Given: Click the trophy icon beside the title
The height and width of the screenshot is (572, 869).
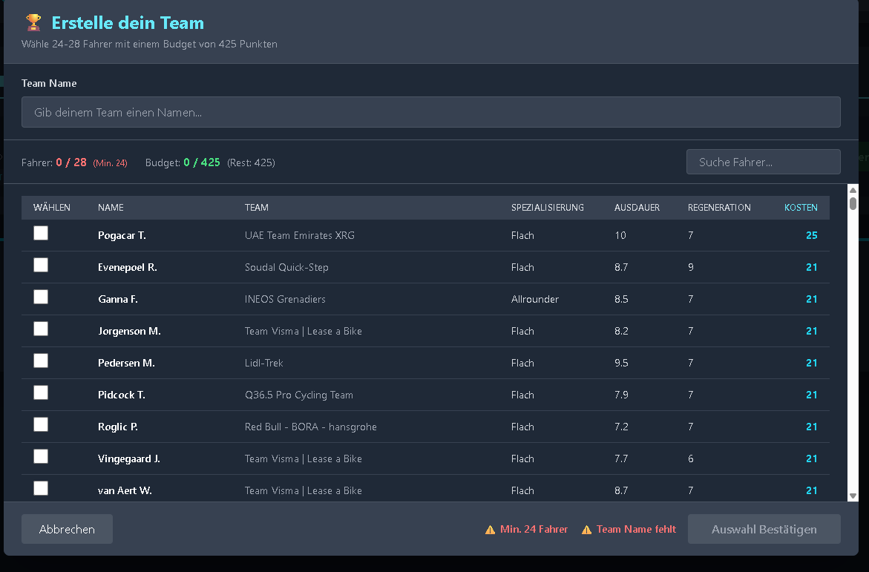Looking at the screenshot, I should coord(33,22).
